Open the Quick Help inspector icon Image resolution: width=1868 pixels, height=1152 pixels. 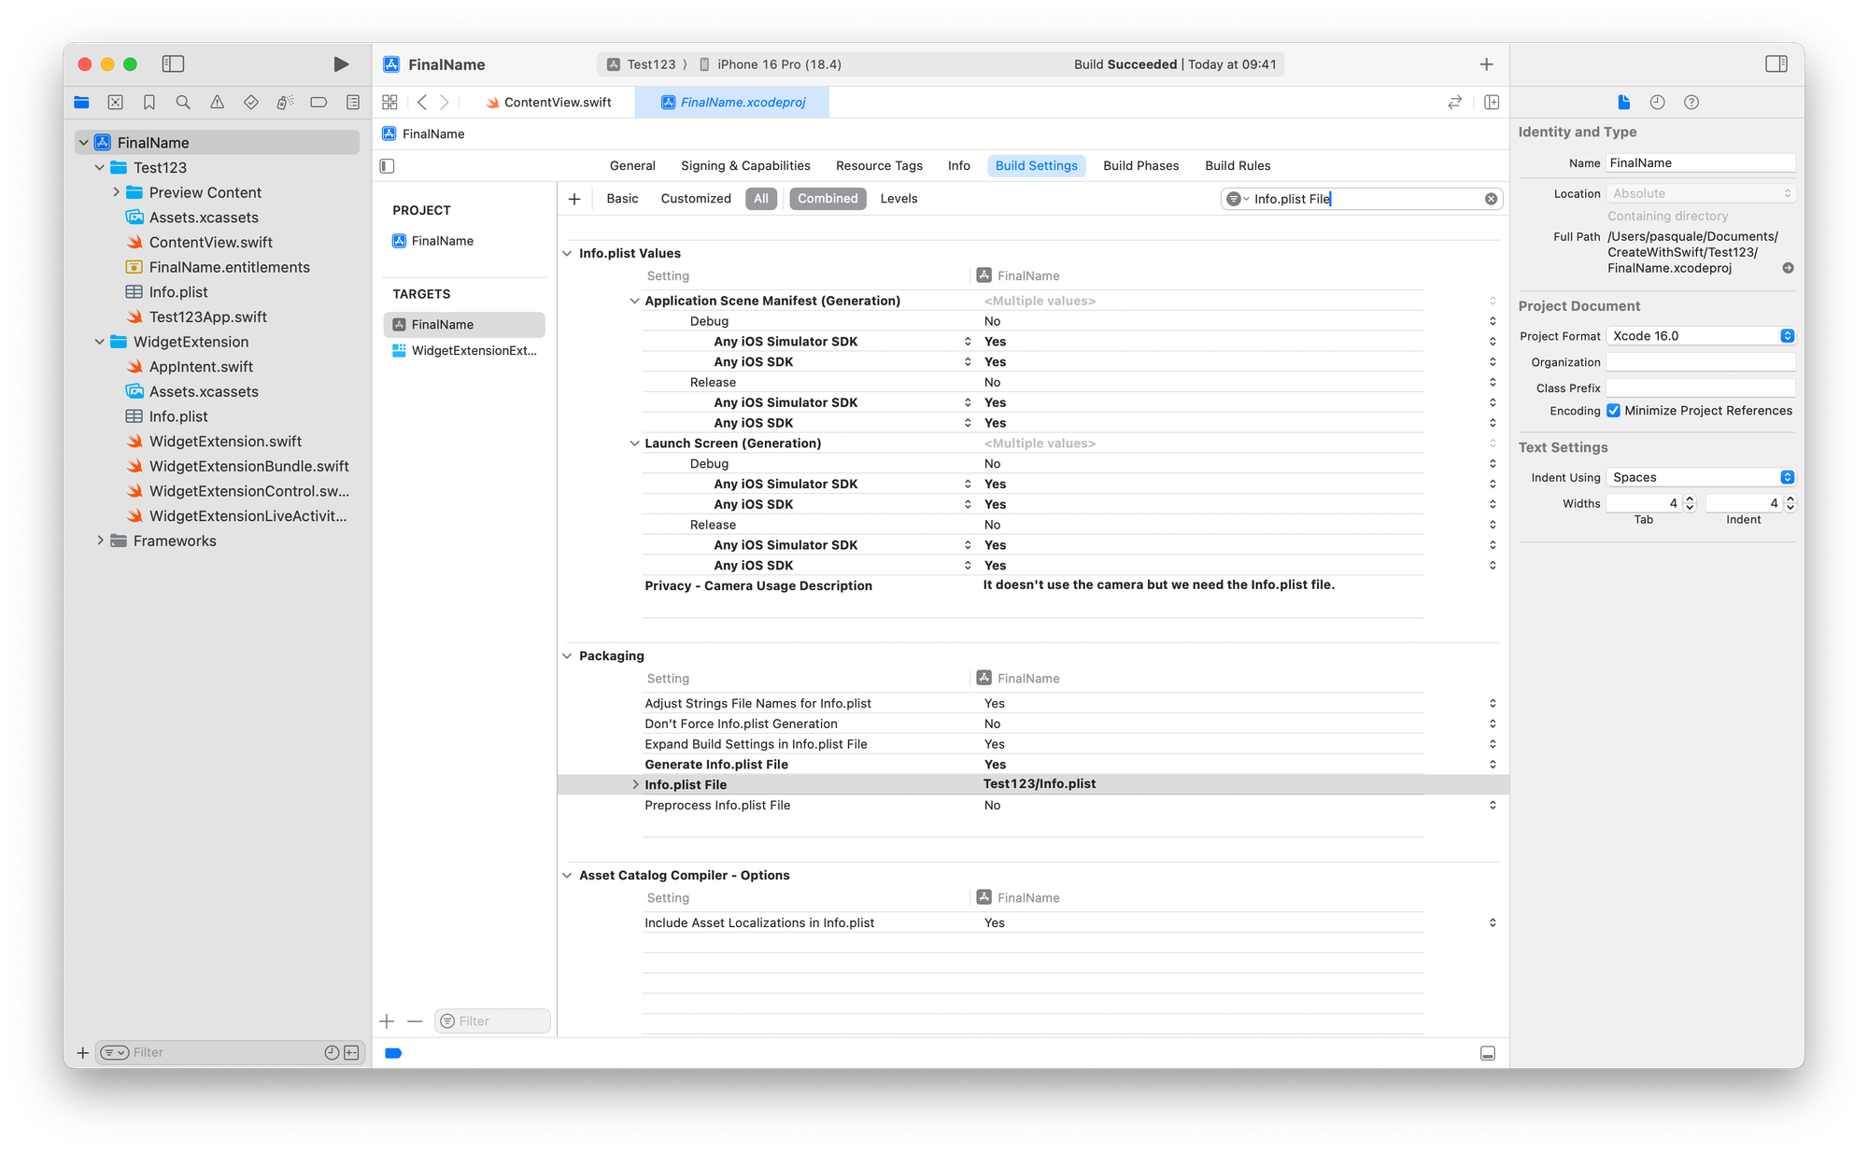(x=1691, y=103)
